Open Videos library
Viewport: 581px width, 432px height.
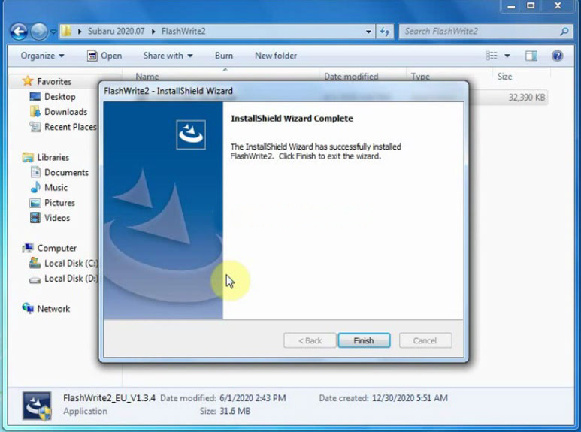57,218
